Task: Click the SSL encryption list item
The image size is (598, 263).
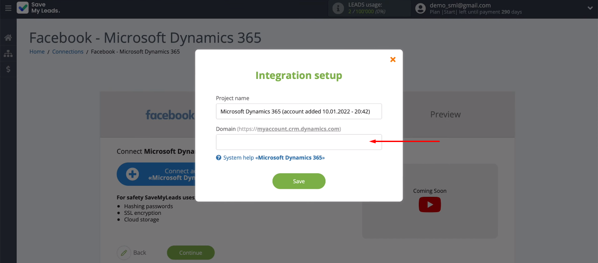Action: (x=143, y=213)
